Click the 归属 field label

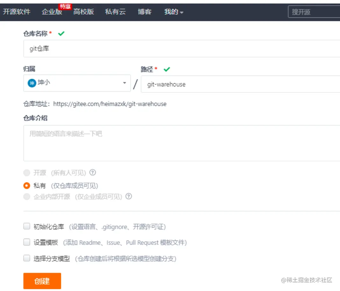click(29, 69)
